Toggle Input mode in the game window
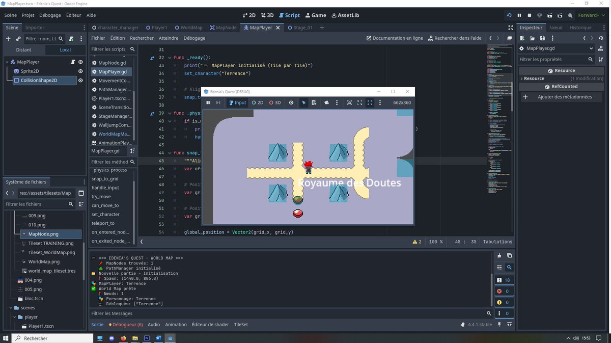611x343 pixels. pos(237,102)
